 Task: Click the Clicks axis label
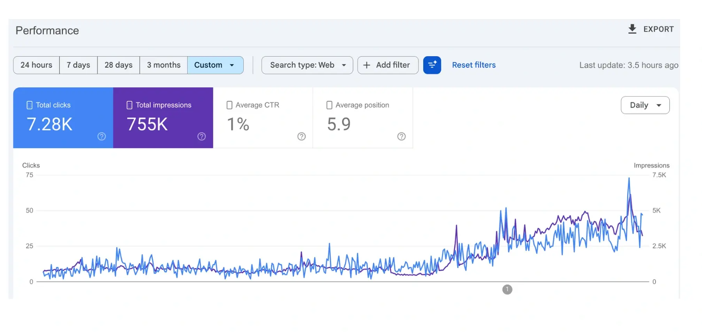[x=31, y=165]
